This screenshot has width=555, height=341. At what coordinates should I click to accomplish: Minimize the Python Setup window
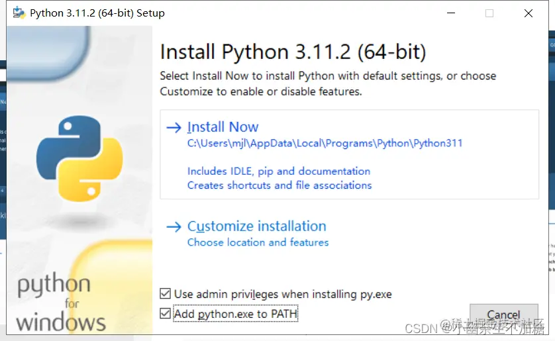tap(451, 13)
